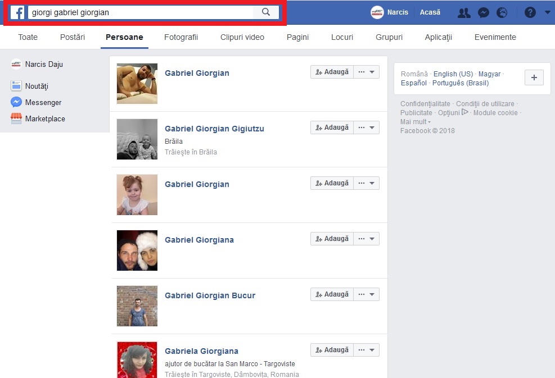Open the Module cookie footer link
Viewport: 555px width, 378px height.
pos(495,113)
